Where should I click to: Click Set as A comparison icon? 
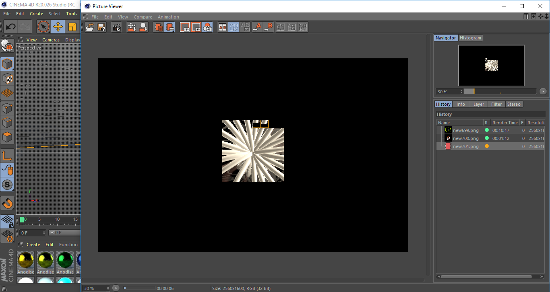click(257, 27)
